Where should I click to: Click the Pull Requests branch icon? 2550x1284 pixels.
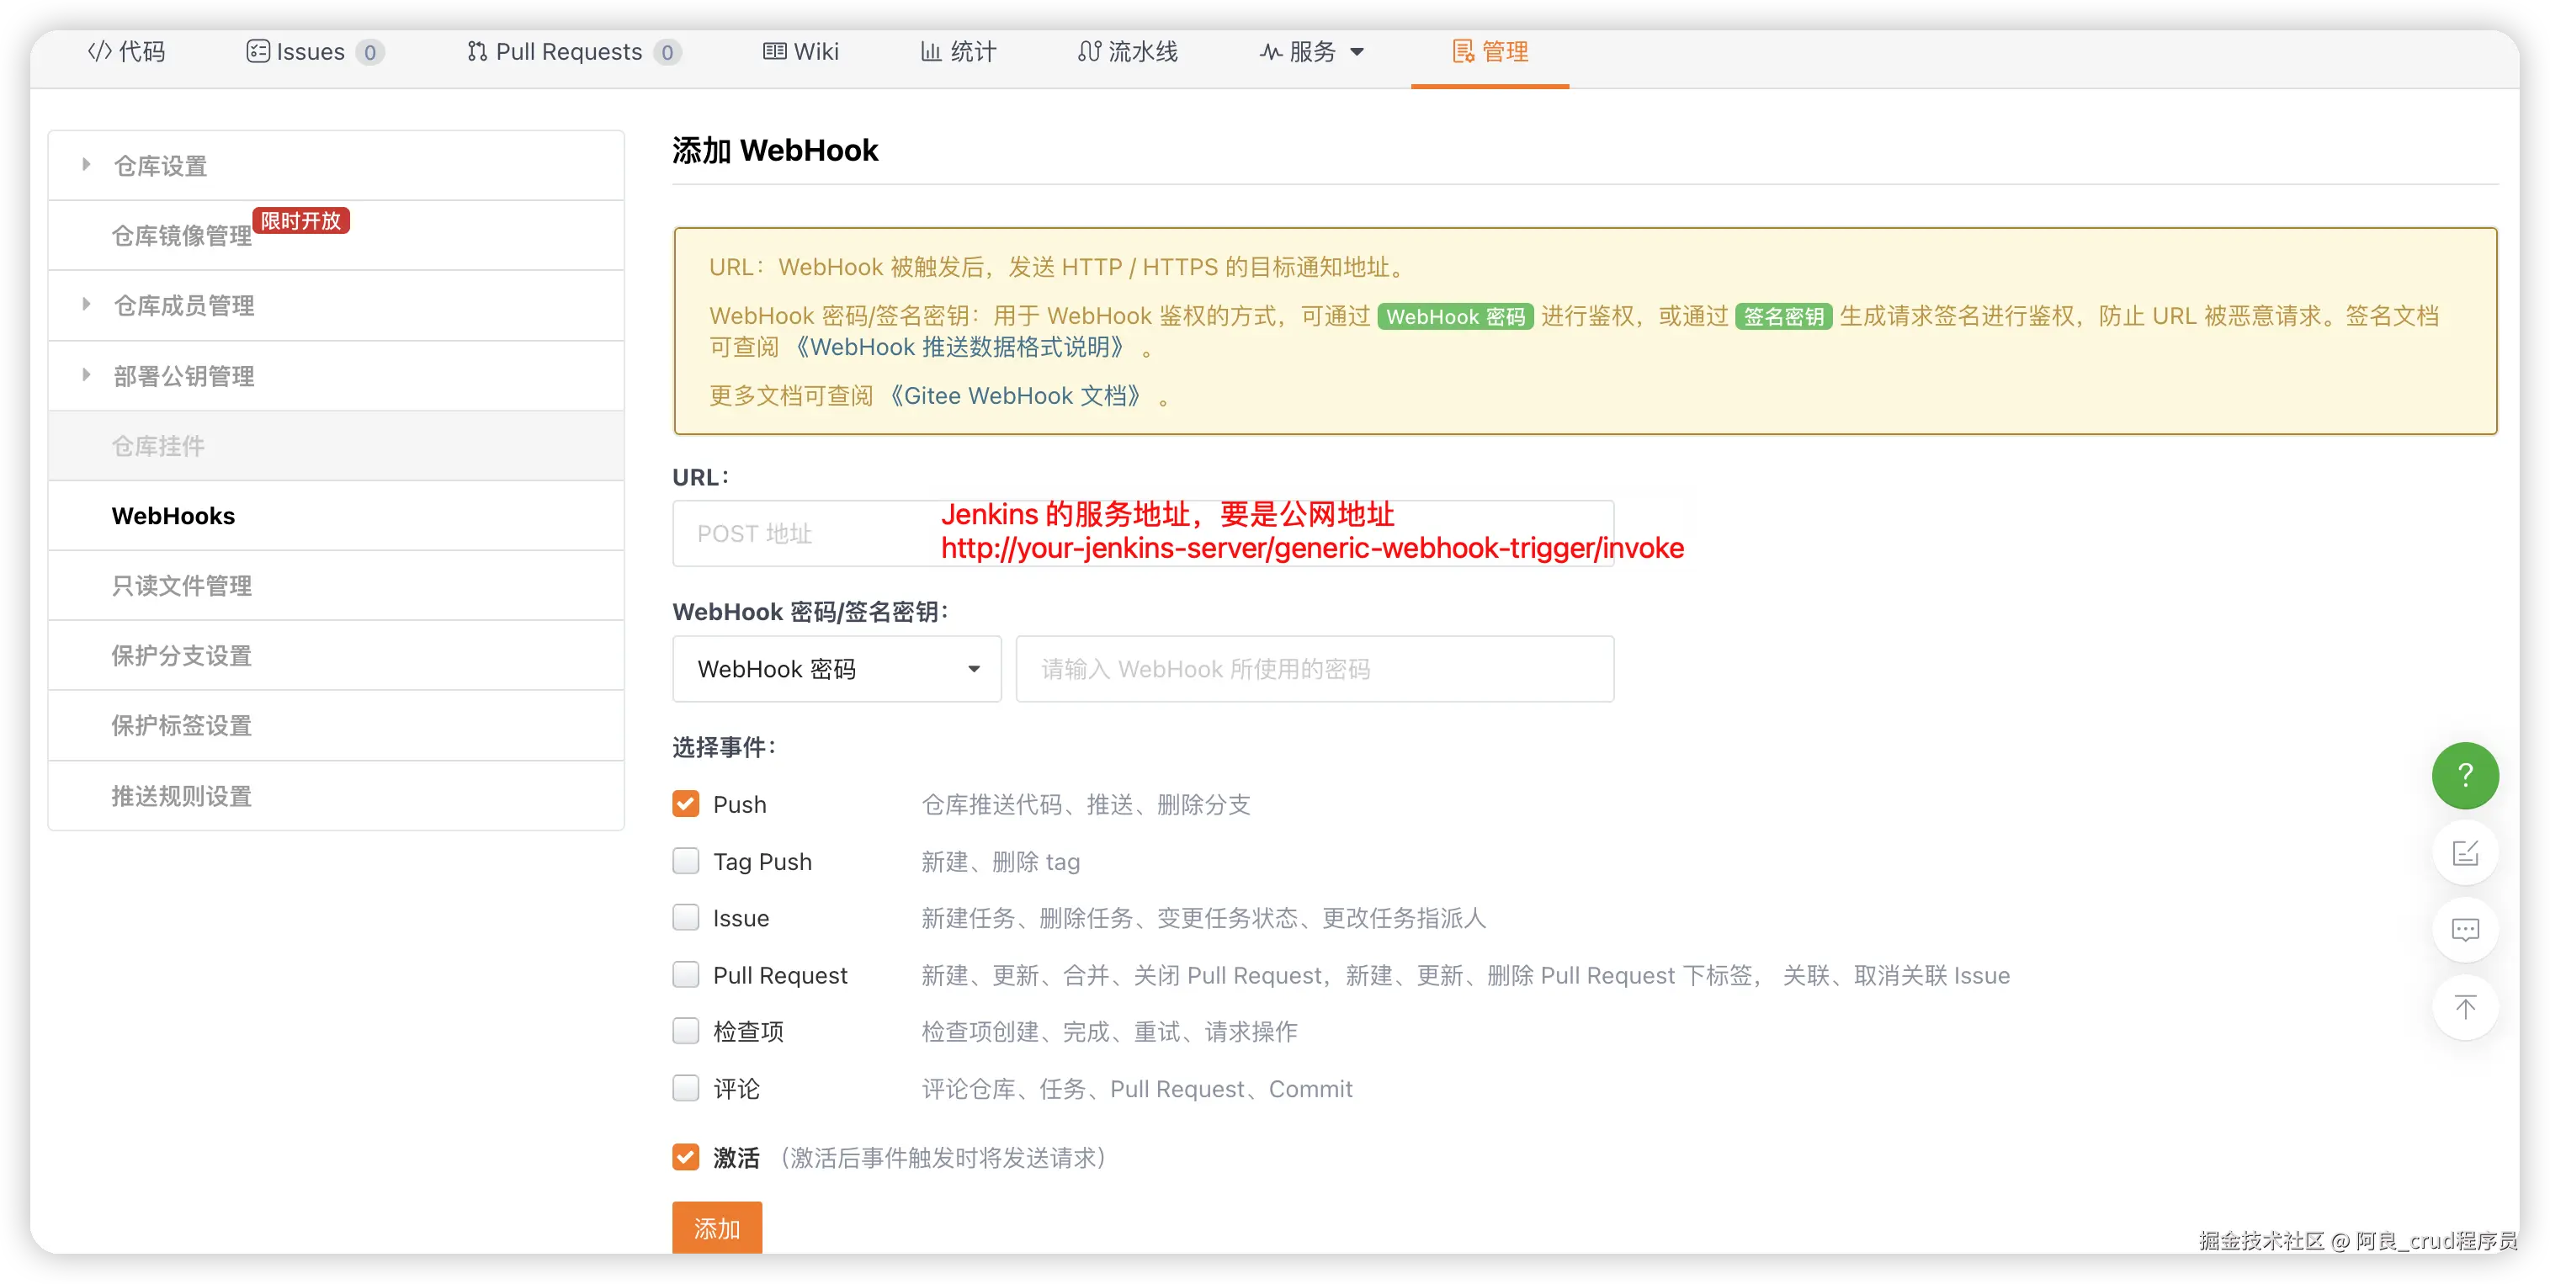tap(477, 51)
